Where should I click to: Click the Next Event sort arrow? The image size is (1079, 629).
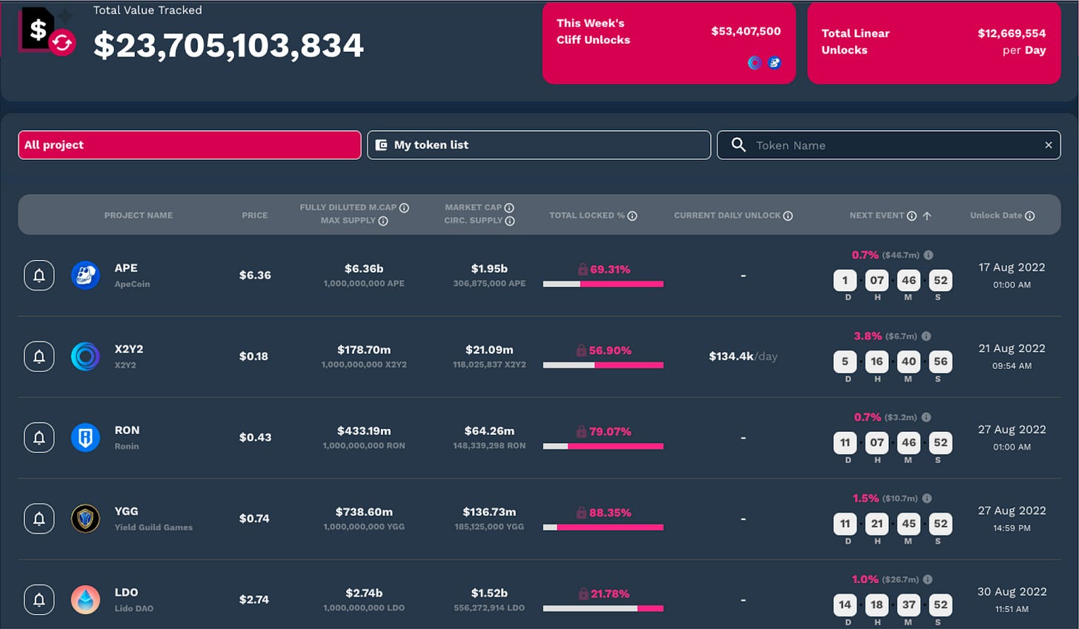pyautogui.click(x=927, y=216)
